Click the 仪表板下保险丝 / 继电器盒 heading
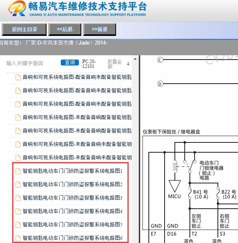This screenshot has width=238, height=243. [171, 132]
